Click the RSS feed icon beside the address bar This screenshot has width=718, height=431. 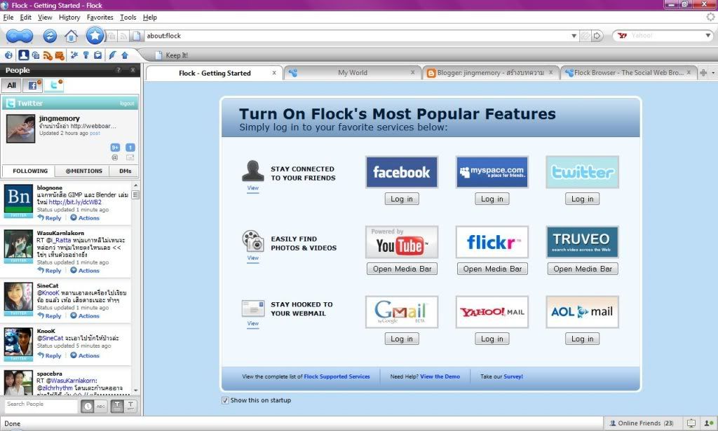coord(123,36)
